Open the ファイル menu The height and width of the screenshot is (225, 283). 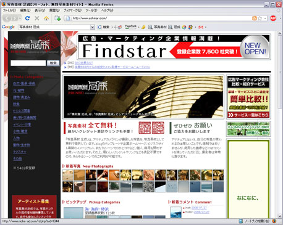click(9, 10)
